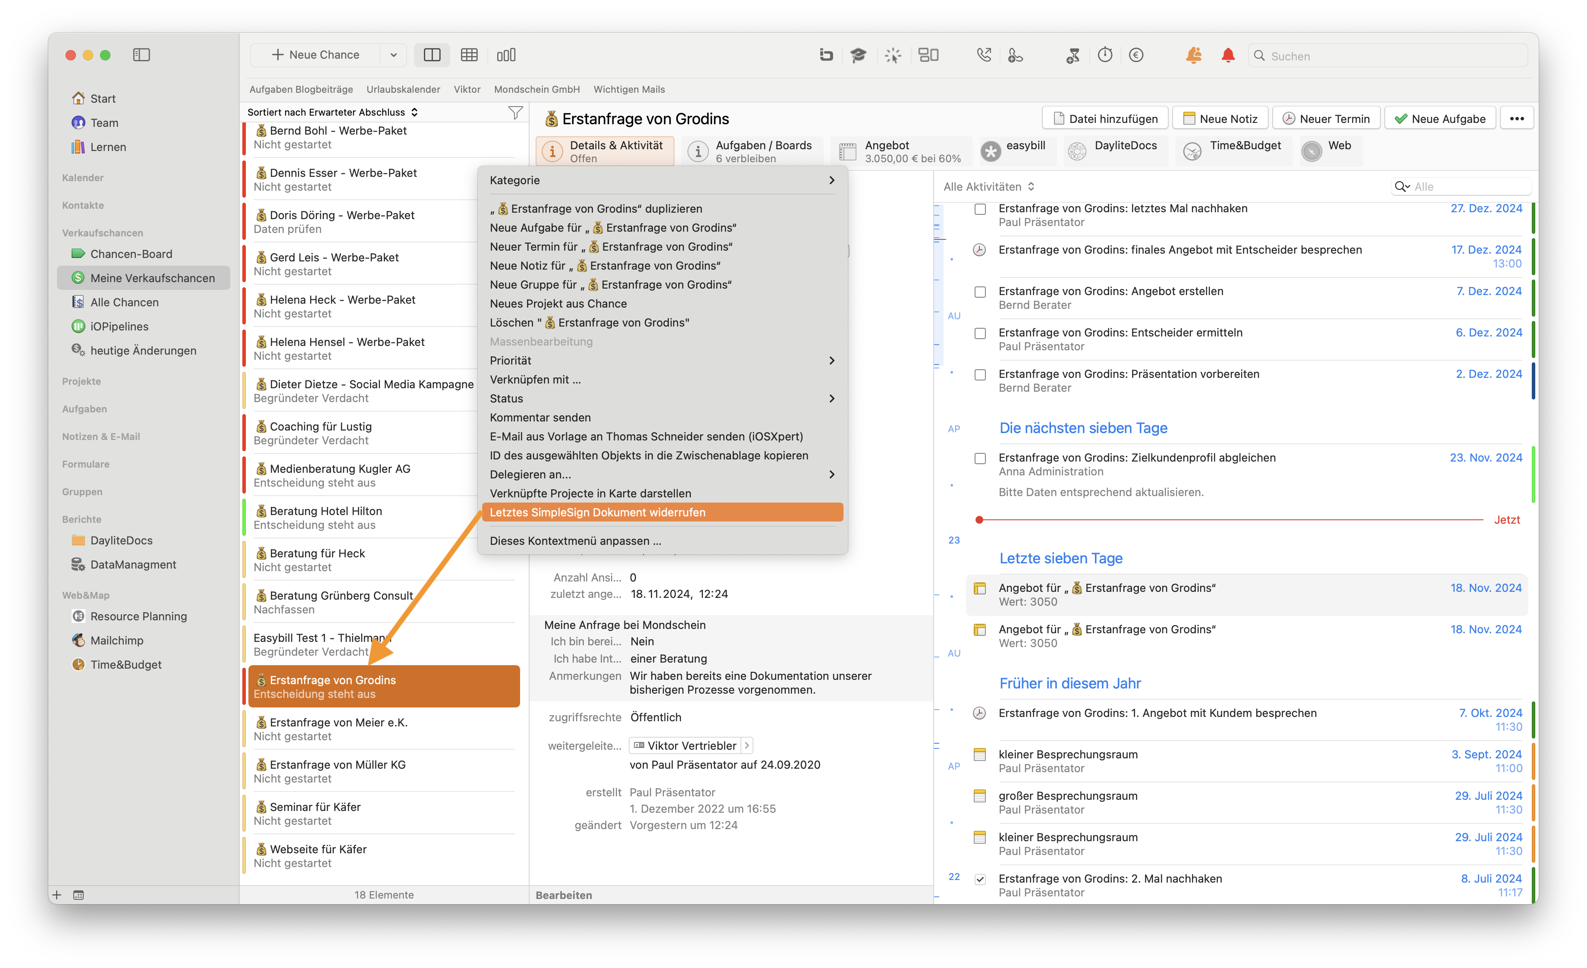Open 'Urlaubskalender' favorites shortcut
Screen dimensions: 1587x968
click(x=403, y=90)
